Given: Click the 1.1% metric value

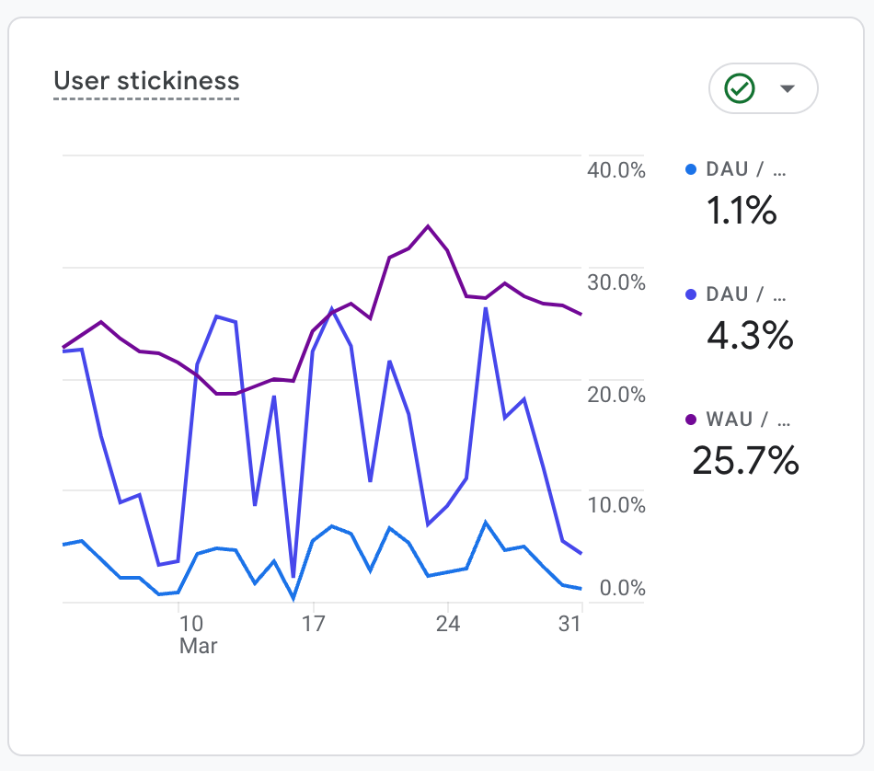Looking at the screenshot, I should coord(742,212).
